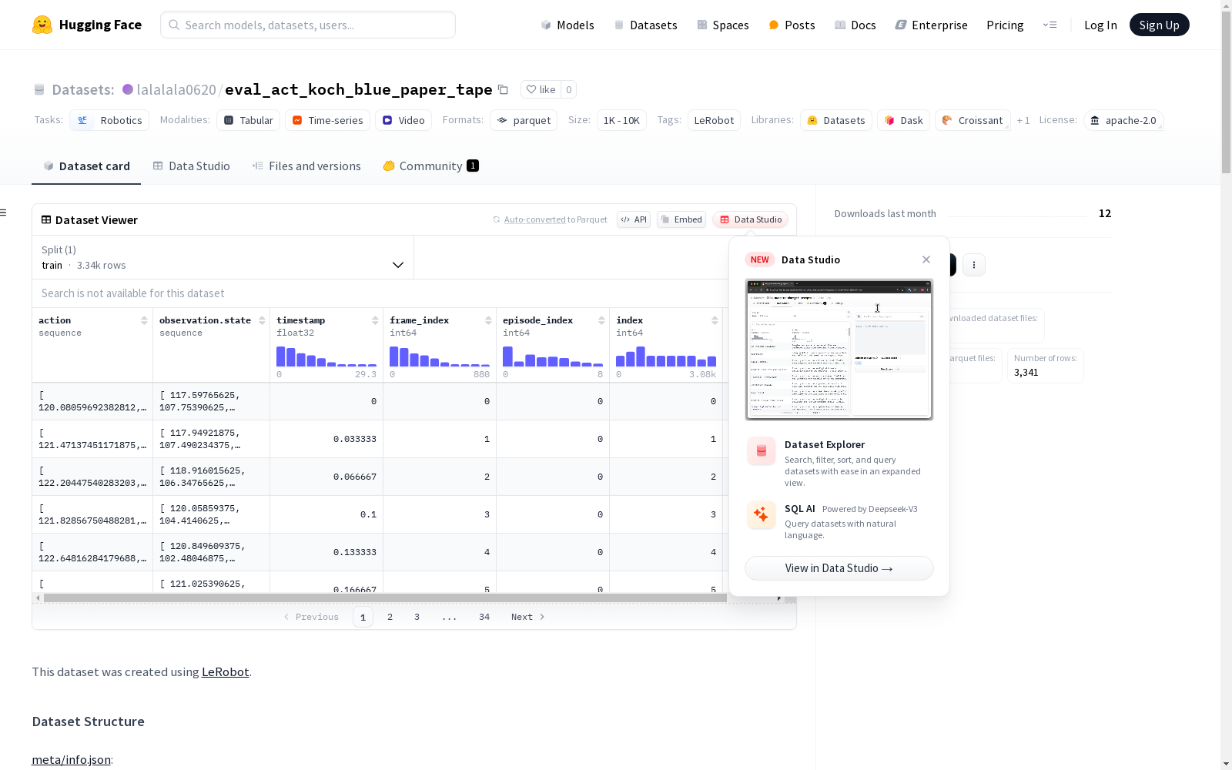Switch to the Dataset card tab
This screenshot has height=770, width=1232.
(x=86, y=166)
